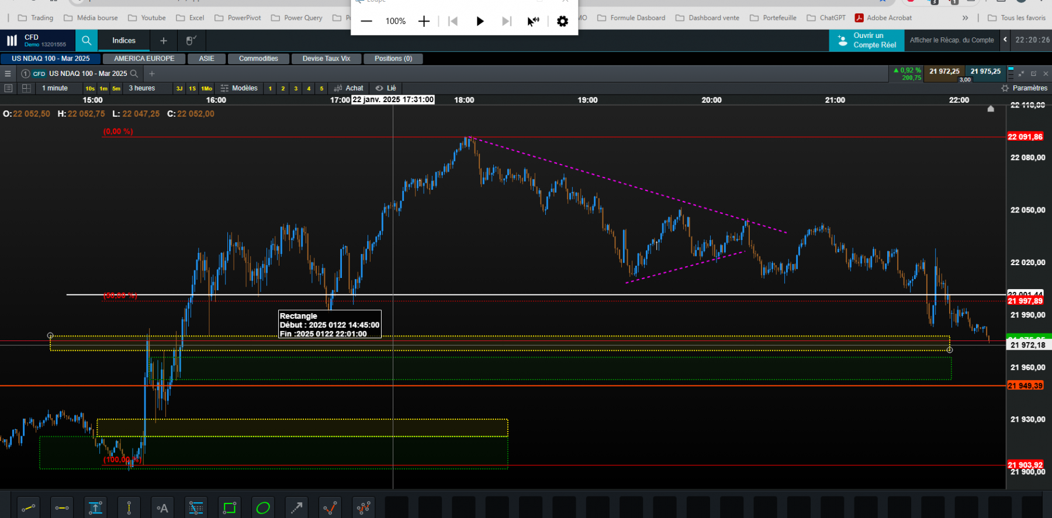Click Ouvrir un Compte Réel button
This screenshot has width=1052, height=518.
867,40
